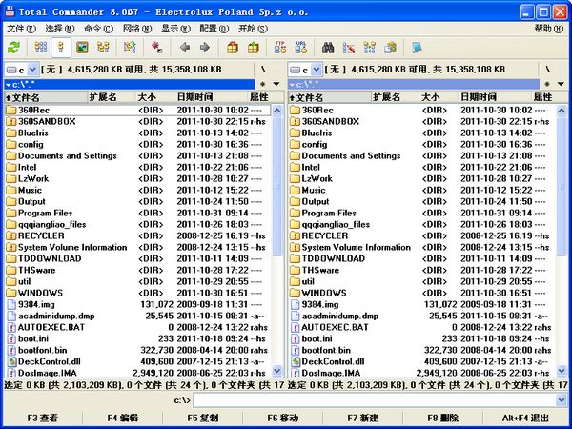
Task: Open file search binoculars icon
Action: coord(328,48)
